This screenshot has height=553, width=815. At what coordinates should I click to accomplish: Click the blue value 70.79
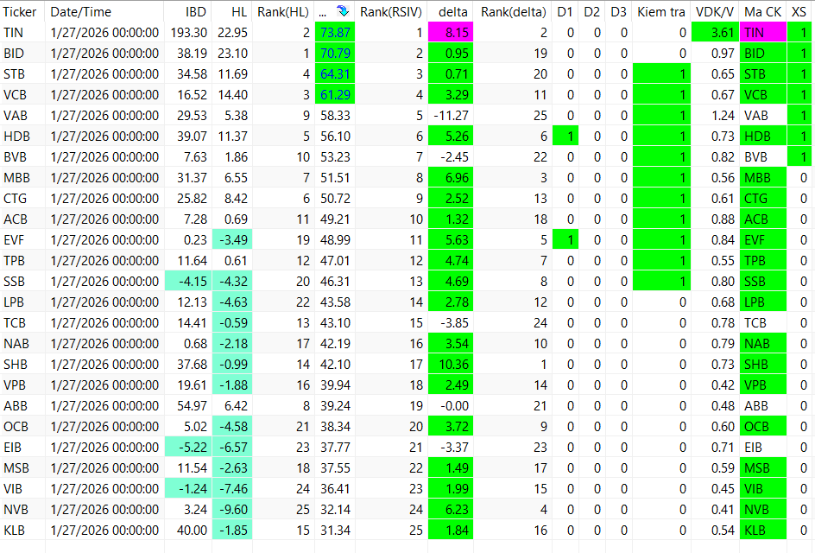point(335,54)
